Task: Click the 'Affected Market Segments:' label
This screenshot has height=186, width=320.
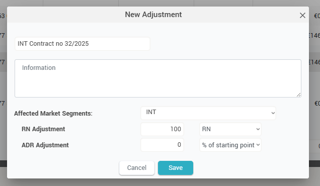Action: pos(53,114)
